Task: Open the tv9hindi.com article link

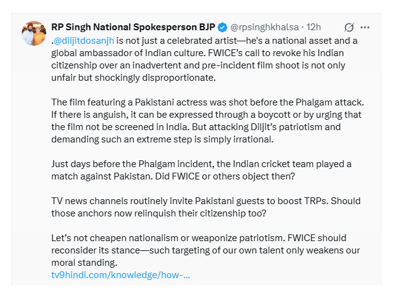Action: tap(120, 274)
